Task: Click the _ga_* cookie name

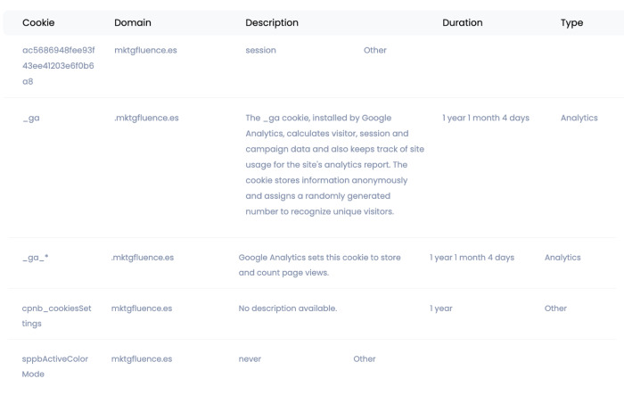Action: point(36,258)
